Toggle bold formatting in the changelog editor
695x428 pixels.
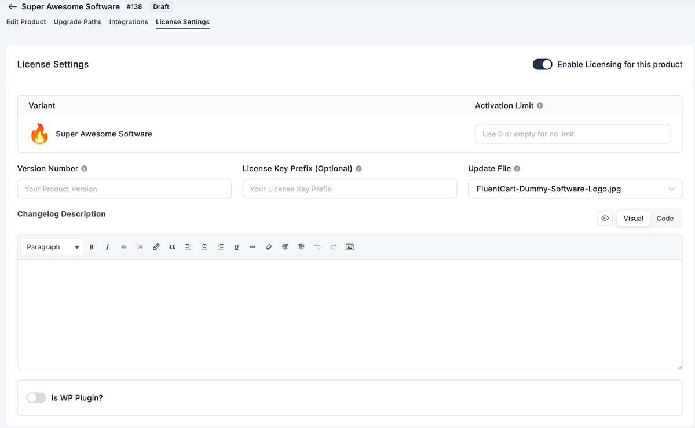point(92,246)
